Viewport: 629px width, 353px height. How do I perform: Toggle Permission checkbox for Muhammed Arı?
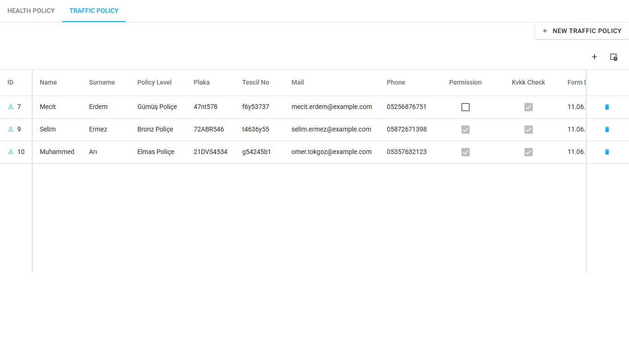466,152
